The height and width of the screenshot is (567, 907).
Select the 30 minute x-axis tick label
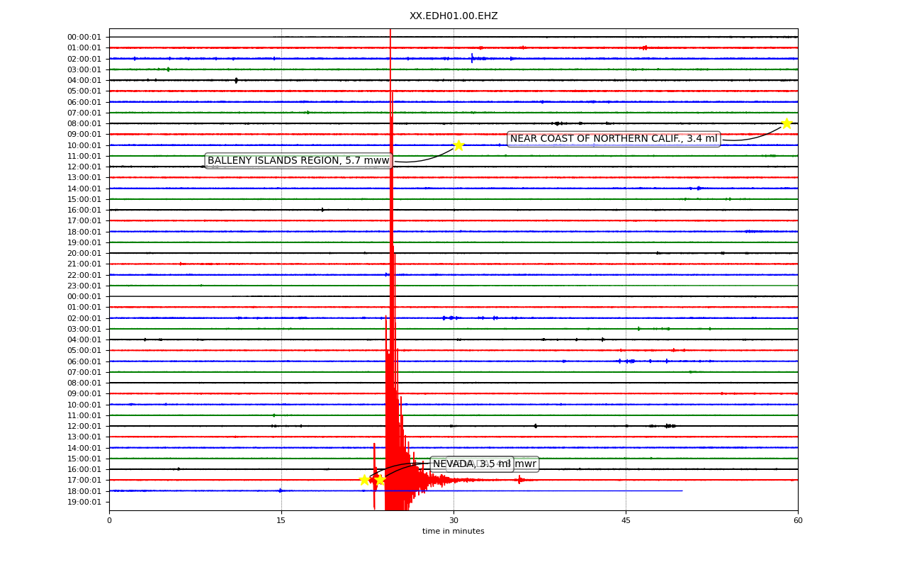[453, 521]
